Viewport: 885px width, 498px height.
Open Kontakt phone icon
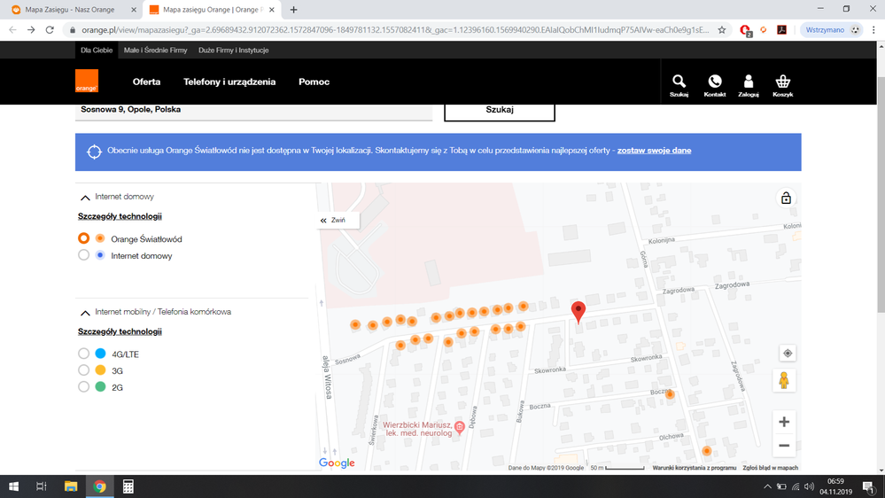[714, 82]
